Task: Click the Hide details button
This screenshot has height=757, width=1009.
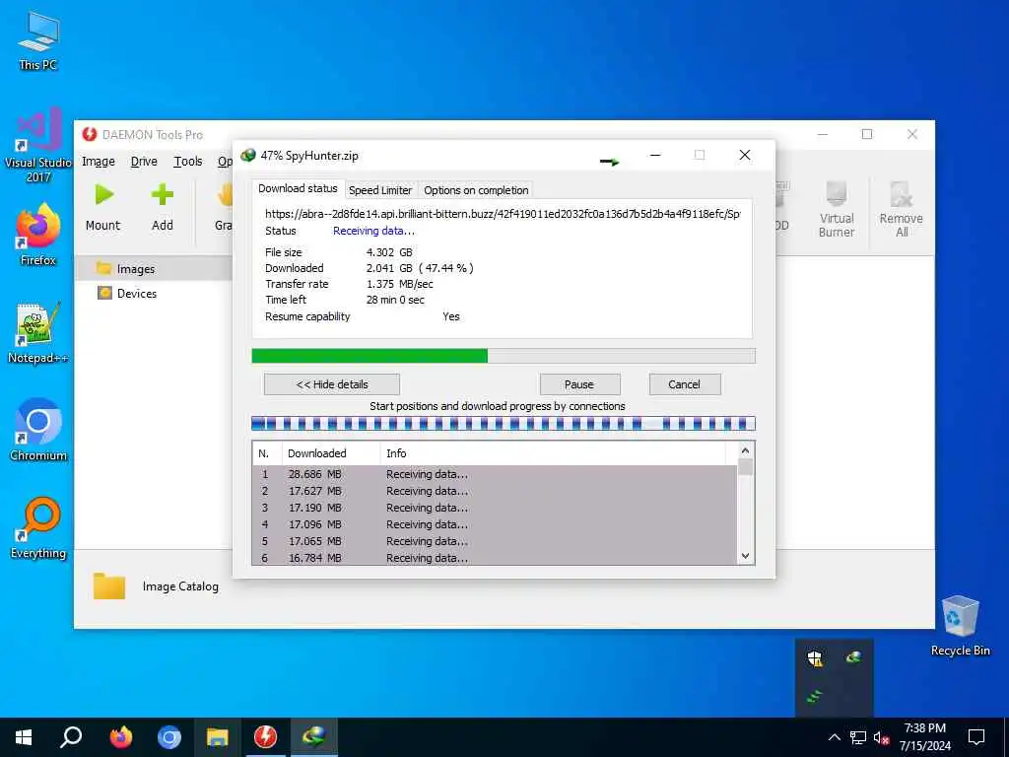Action: [332, 384]
